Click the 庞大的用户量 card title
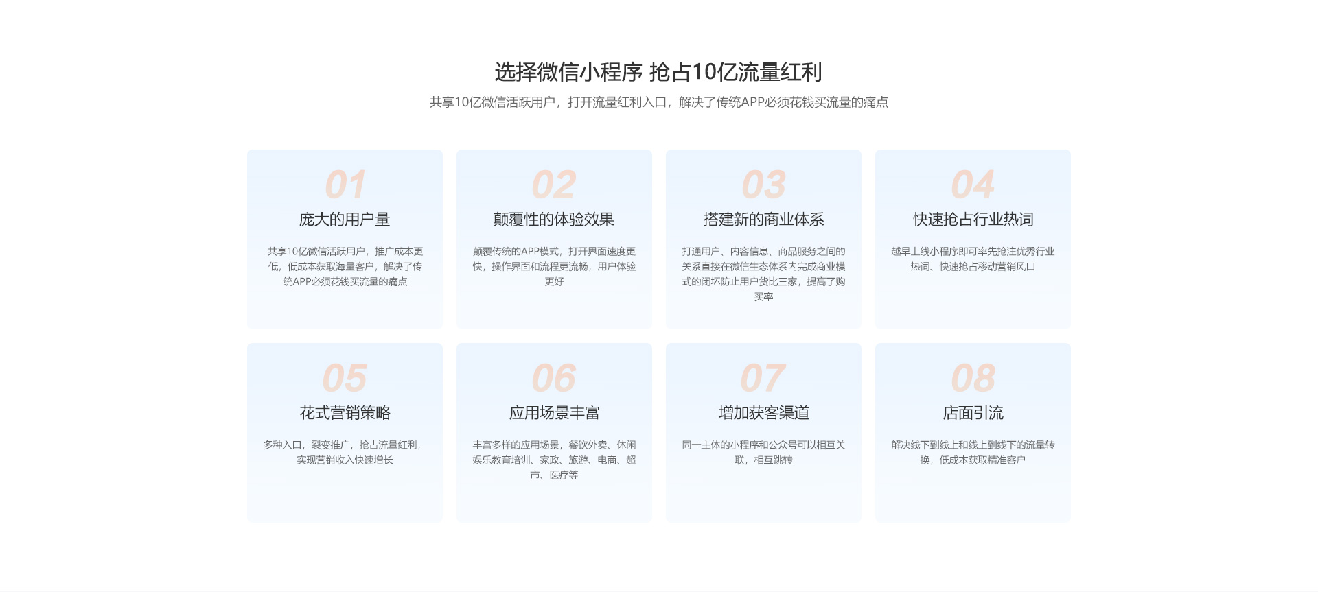The width and height of the screenshot is (1318, 592). (345, 220)
